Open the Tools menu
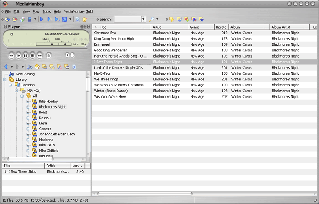319x204 pixels. tap(47, 11)
